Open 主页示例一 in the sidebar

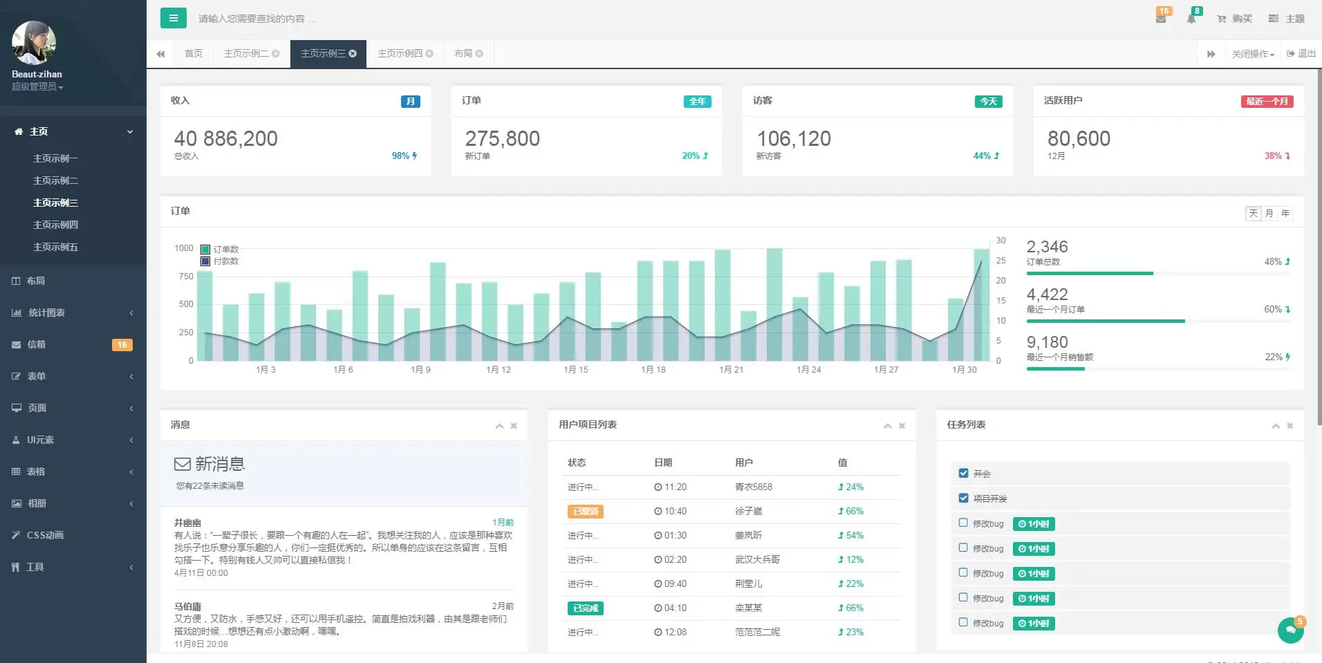pyautogui.click(x=55, y=158)
